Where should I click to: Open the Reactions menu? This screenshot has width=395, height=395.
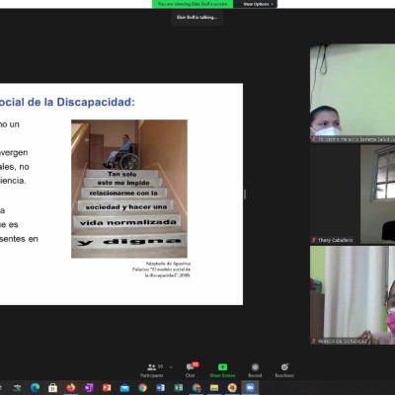tap(284, 370)
